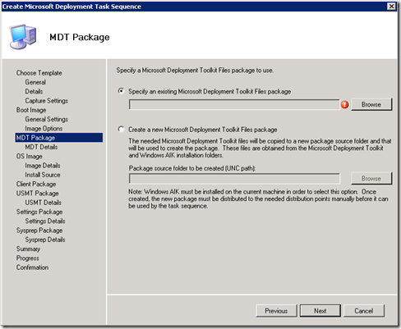Click the 'MDT Package' page heading
Image resolution: width=401 pixels, height=329 pixels.
[x=80, y=37]
